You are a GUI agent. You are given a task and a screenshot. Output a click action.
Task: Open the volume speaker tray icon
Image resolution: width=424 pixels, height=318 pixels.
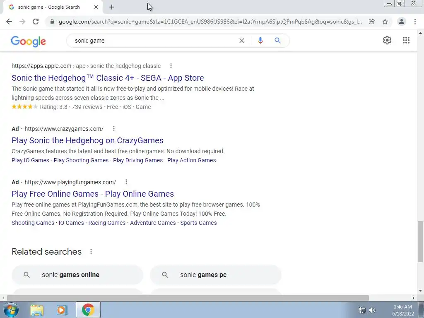(372, 310)
